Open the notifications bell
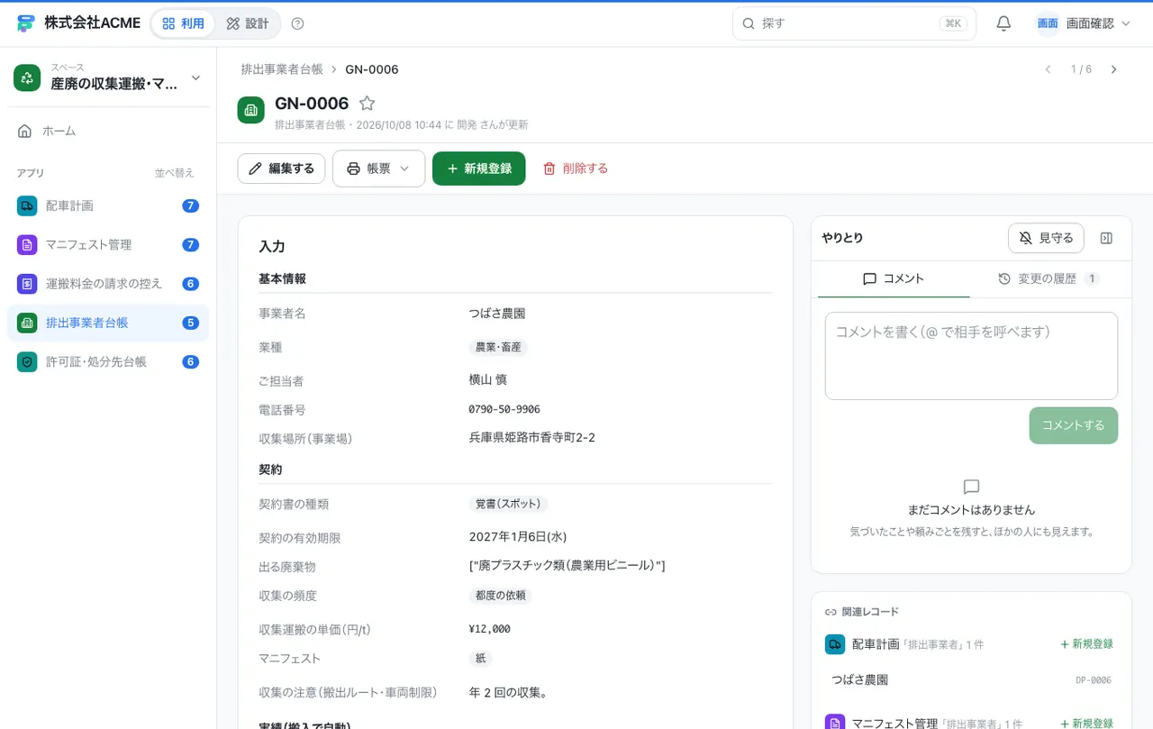Viewport: 1153px width, 729px height. coord(1003,23)
